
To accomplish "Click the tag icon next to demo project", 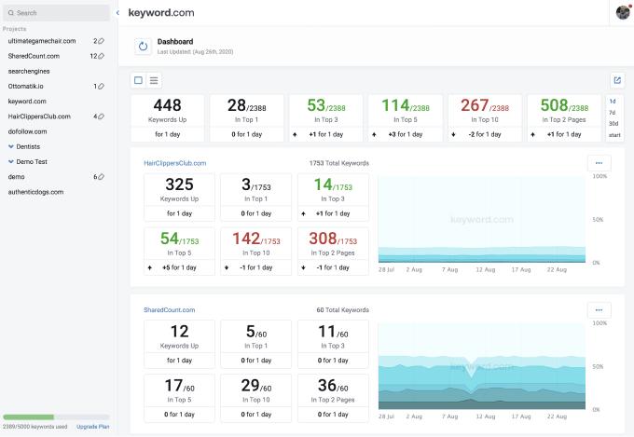I will pos(101,176).
